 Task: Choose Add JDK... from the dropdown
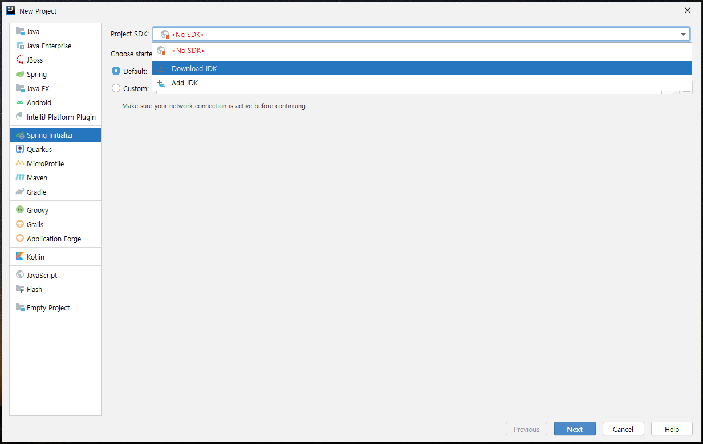(421, 83)
